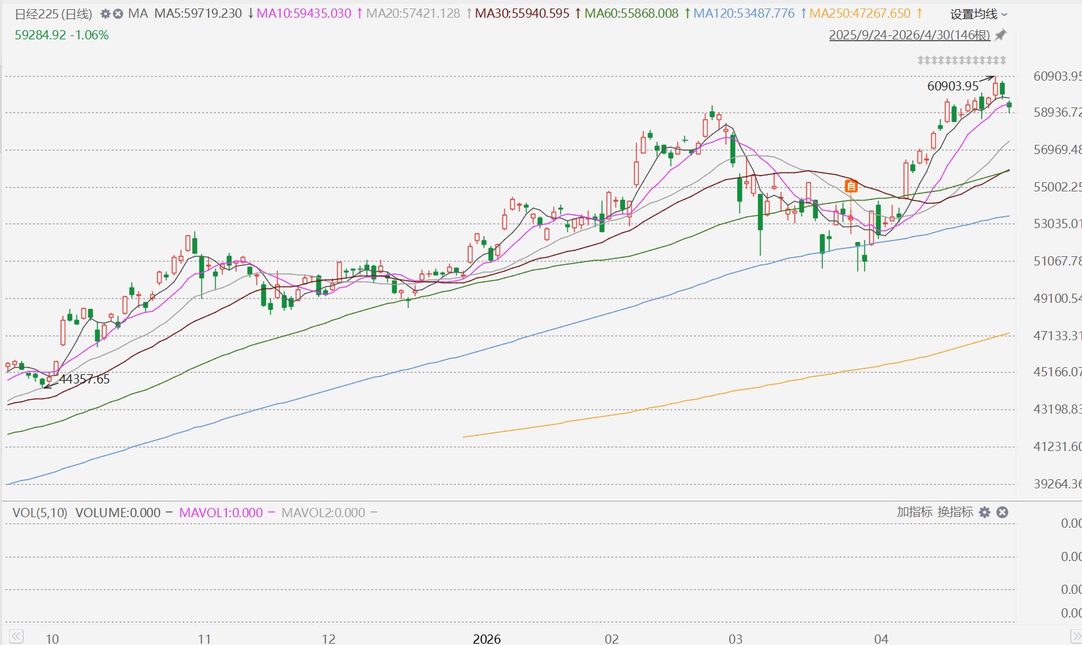The width and height of the screenshot is (1082, 645).
Task: Open the VOL indicator settings gear
Action: coord(984,513)
